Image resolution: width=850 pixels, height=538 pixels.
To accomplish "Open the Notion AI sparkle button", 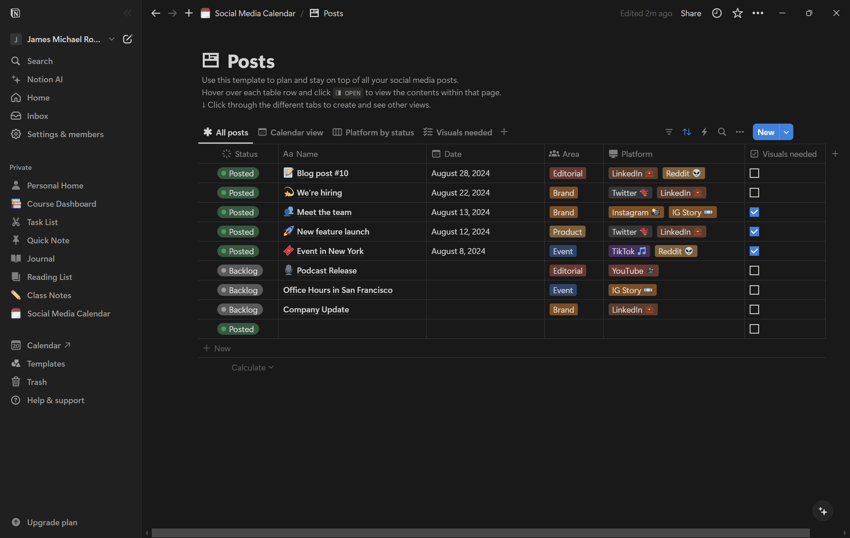I will pos(823,511).
